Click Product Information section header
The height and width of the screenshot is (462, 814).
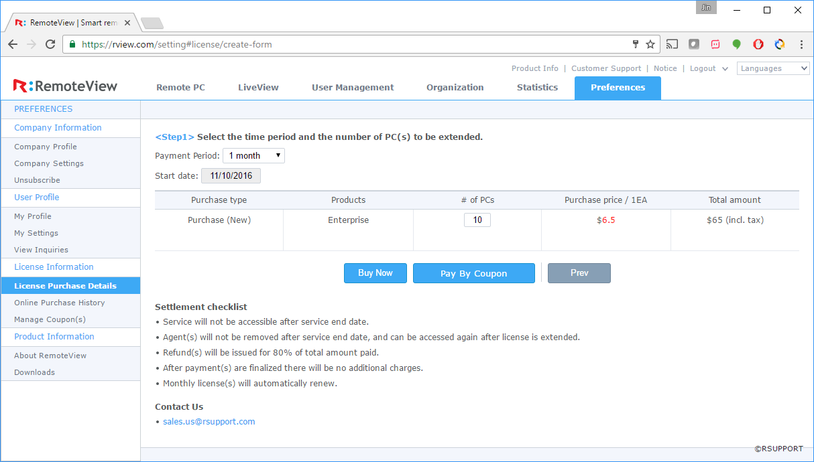54,337
